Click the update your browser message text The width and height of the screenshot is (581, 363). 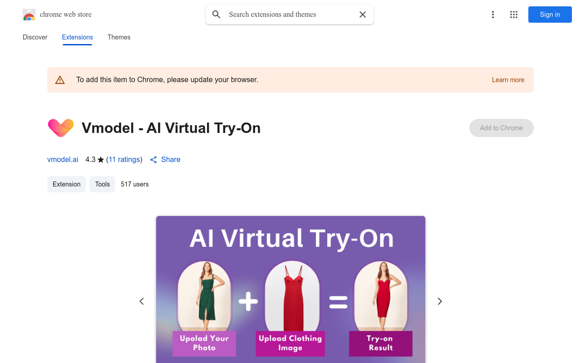[167, 80]
